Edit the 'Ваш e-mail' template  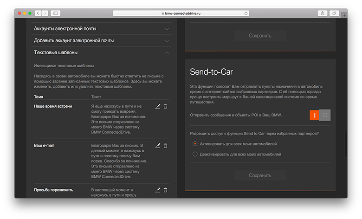158,146
